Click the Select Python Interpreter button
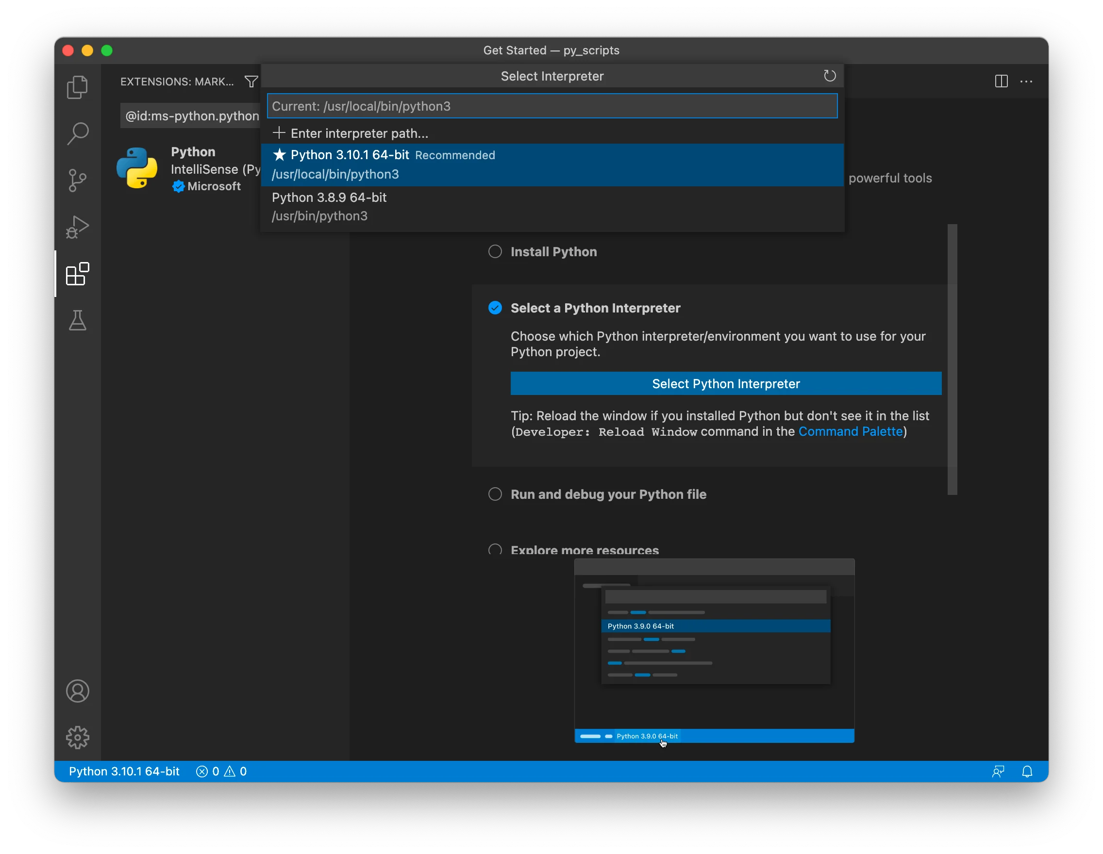The width and height of the screenshot is (1103, 854). coord(725,384)
